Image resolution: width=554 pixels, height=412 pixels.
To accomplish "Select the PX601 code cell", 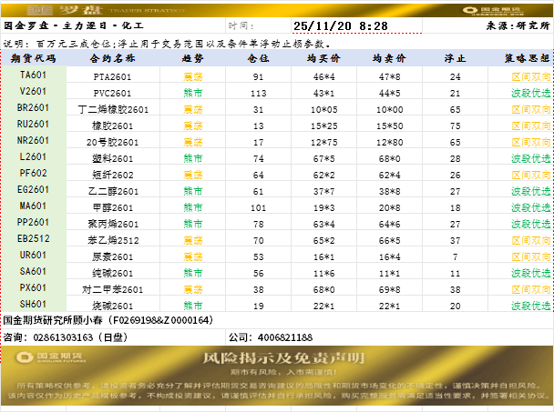I will 33,287.
